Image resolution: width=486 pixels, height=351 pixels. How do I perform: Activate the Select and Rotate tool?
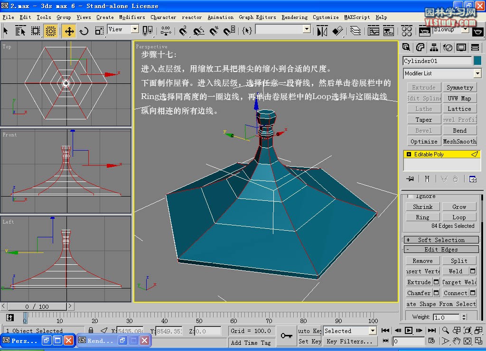pos(84,31)
